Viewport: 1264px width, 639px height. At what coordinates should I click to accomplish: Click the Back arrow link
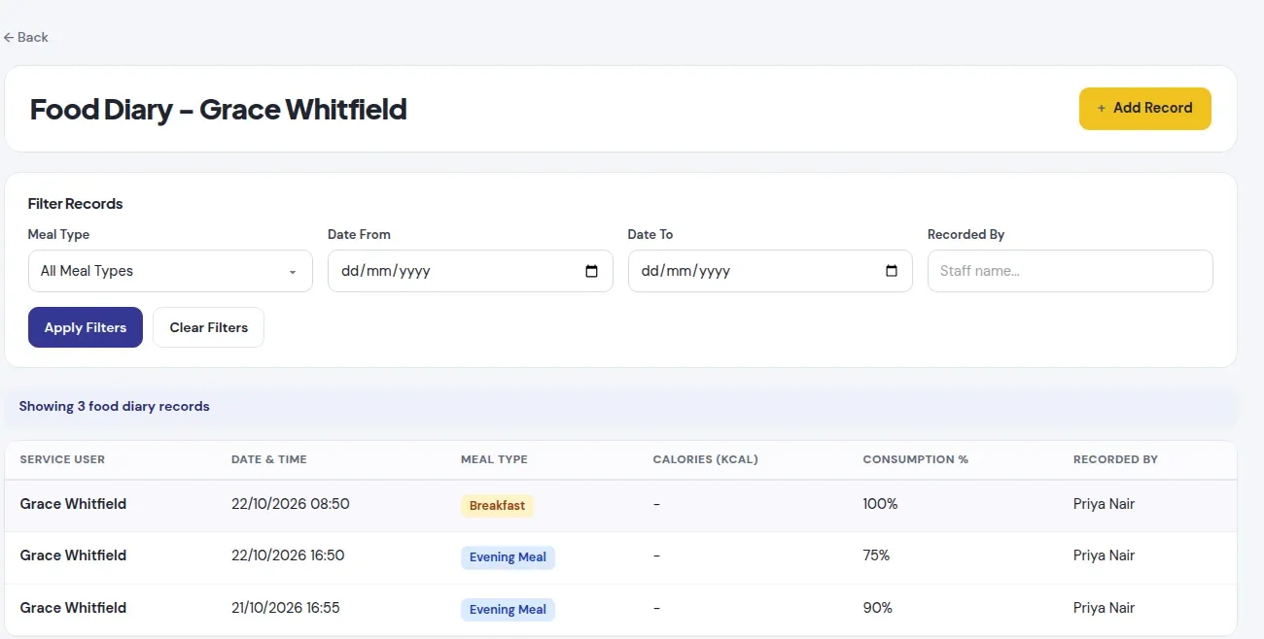coord(25,37)
